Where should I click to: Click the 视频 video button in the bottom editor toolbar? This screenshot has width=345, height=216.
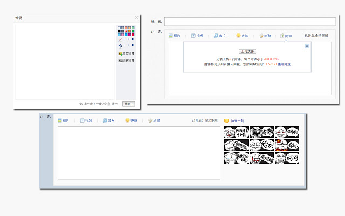pyautogui.click(x=86, y=120)
